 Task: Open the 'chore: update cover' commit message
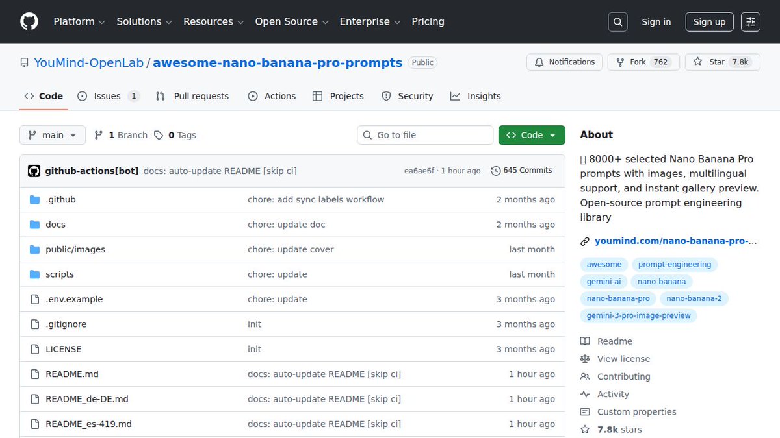pyautogui.click(x=291, y=250)
